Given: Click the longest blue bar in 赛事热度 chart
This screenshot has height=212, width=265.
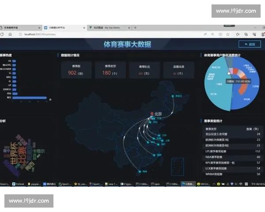Looking at the screenshot, I should 30,98.
